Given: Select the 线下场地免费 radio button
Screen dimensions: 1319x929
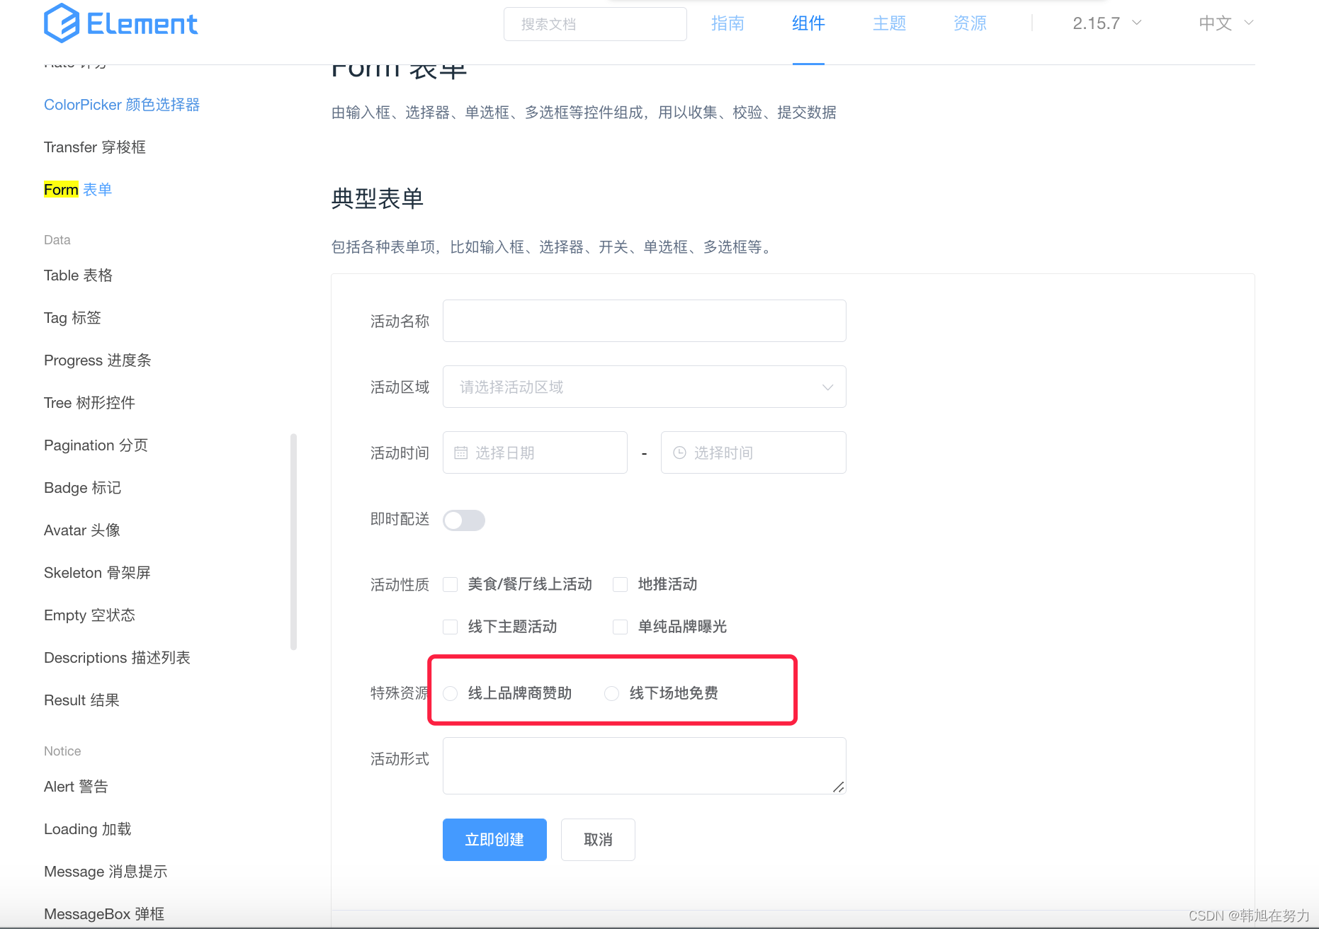Looking at the screenshot, I should pos(612,693).
